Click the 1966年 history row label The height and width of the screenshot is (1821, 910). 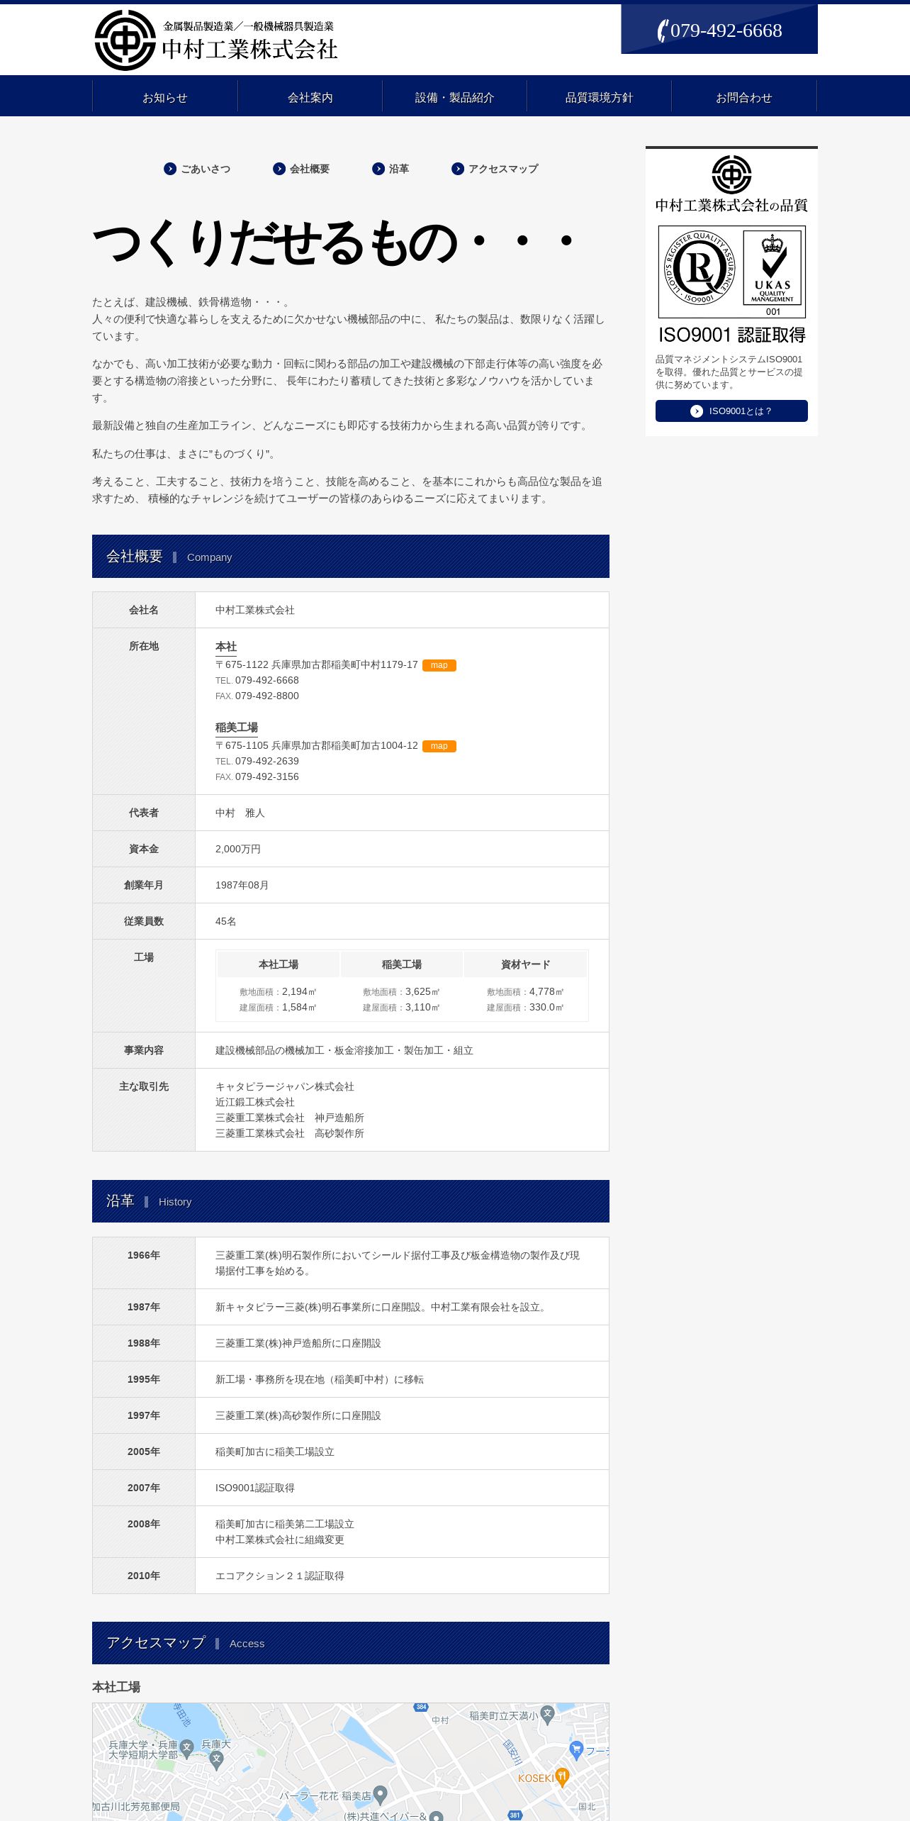click(144, 1255)
